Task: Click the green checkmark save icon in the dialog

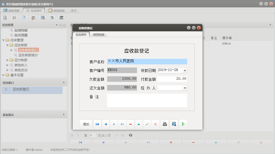Action: (x=147, y=124)
